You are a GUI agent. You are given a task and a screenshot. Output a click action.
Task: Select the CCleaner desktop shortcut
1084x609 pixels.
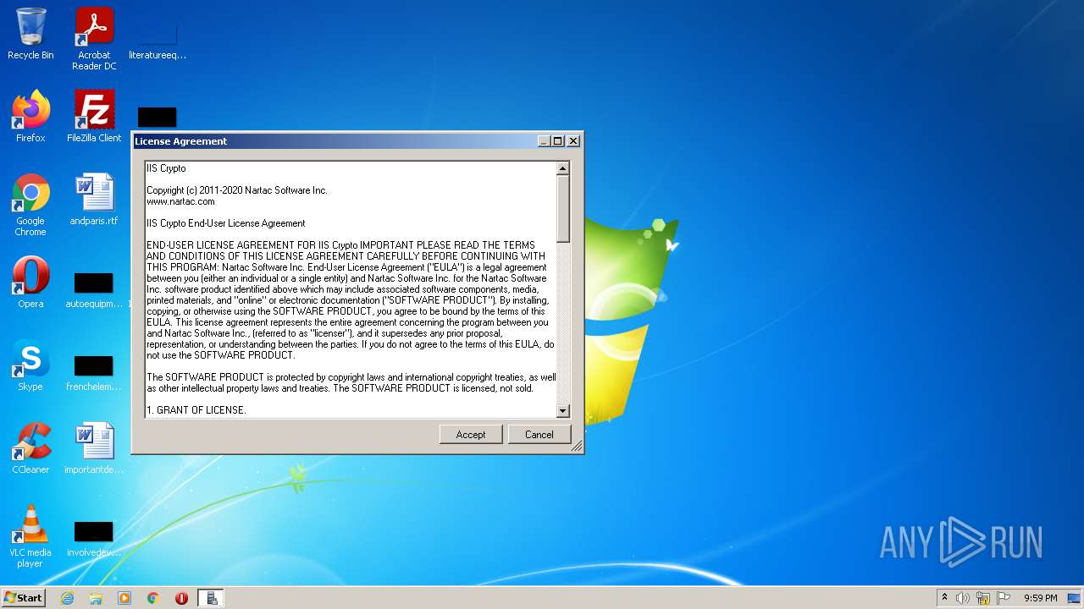click(30, 448)
